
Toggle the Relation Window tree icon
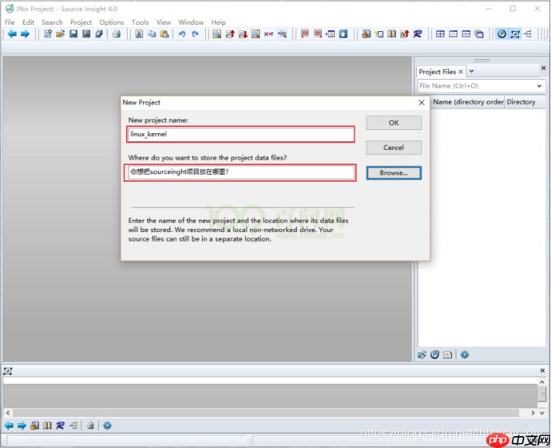tap(528, 34)
